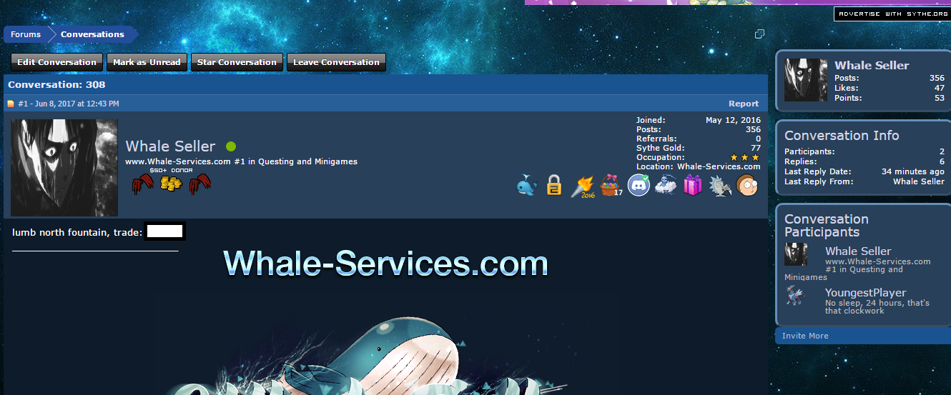Viewport: 951px width, 395px height.
Task: Click the $50+ DONOR label
Action: click(x=171, y=171)
